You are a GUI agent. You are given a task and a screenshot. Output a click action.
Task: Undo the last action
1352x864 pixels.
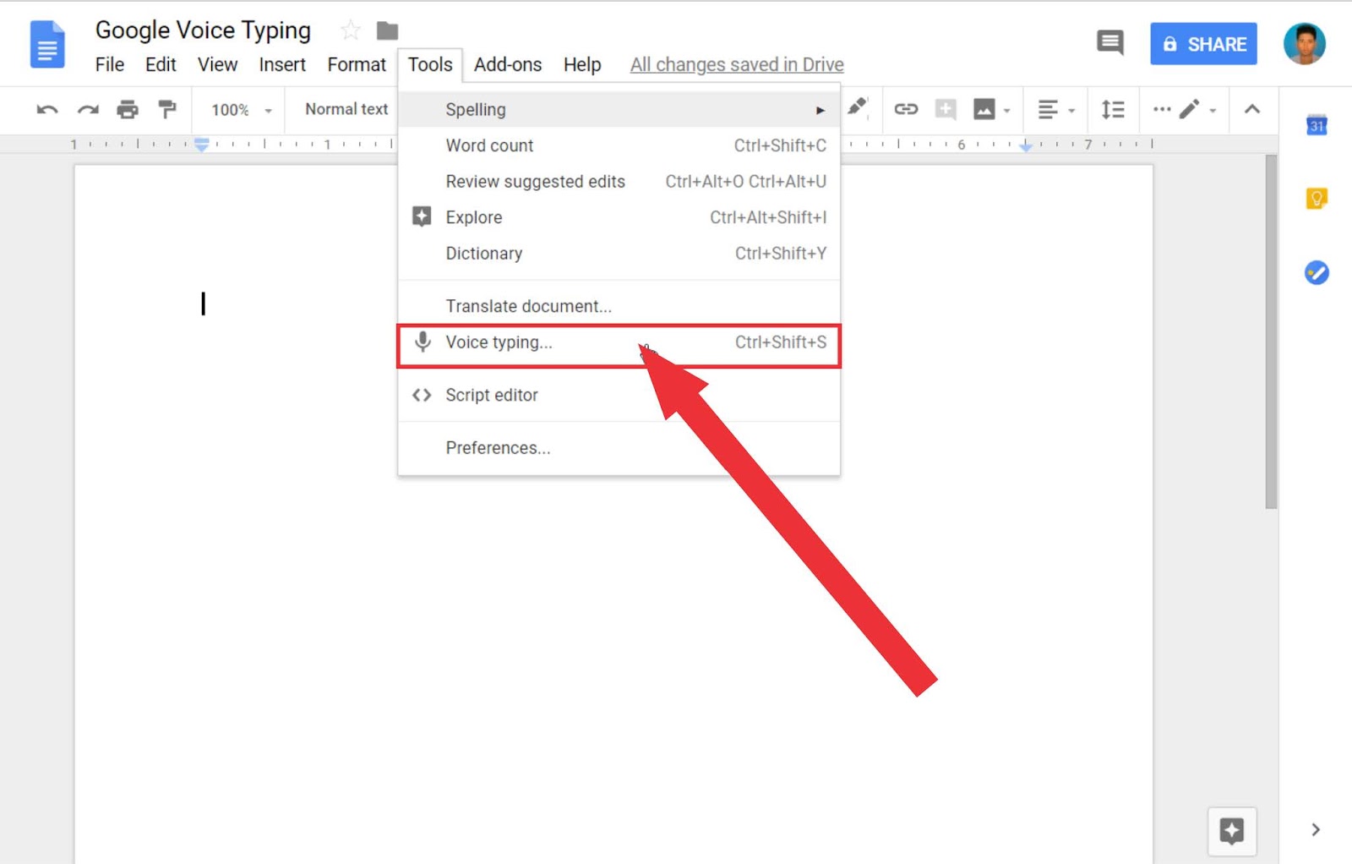(x=47, y=109)
